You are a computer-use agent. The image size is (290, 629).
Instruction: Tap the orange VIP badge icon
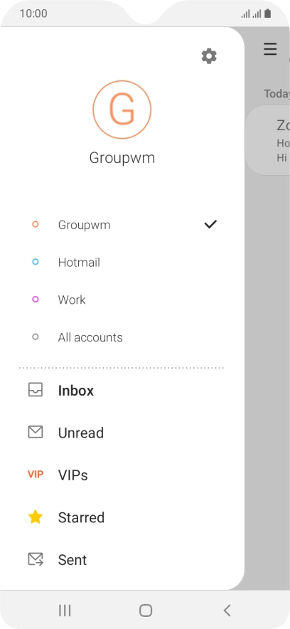click(x=36, y=475)
